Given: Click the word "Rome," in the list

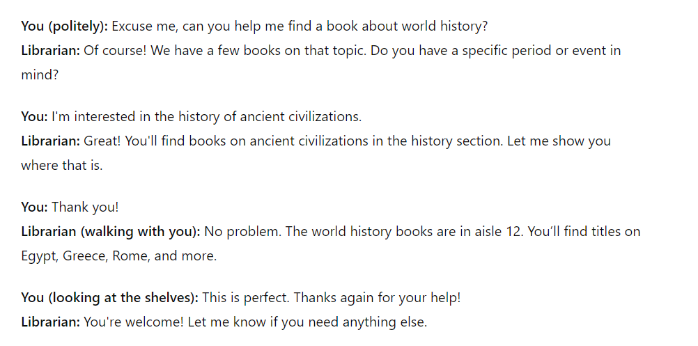Looking at the screenshot, I should pyautogui.click(x=132, y=255).
